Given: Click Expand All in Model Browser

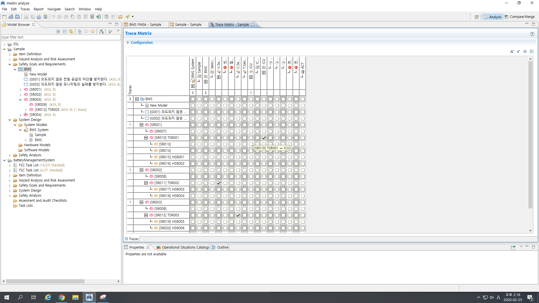Looking at the screenshot, I should (58, 32).
